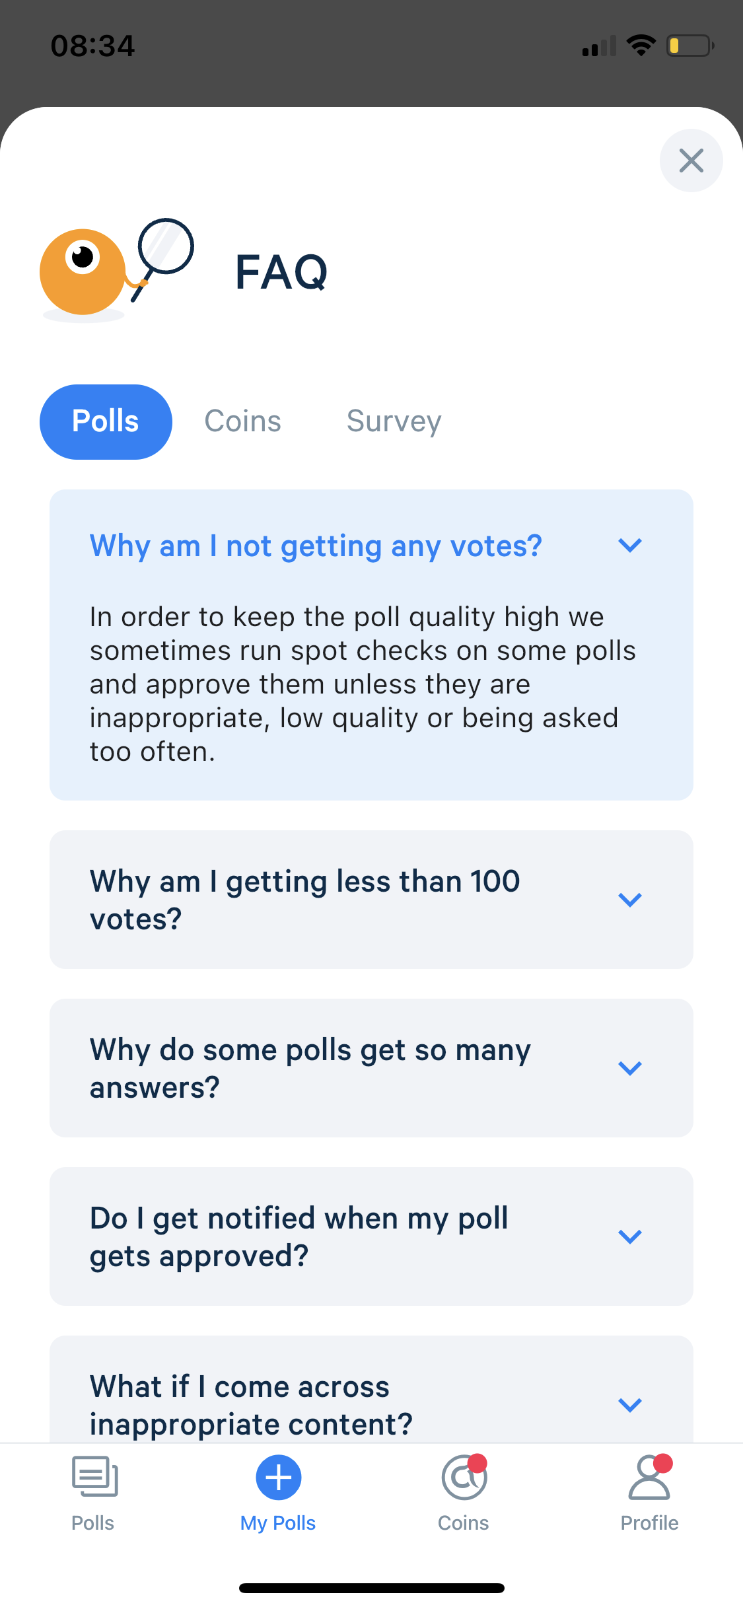Viewport: 743px width, 1609px height.
Task: Tap the close X icon on FAQ modal
Action: 691,161
